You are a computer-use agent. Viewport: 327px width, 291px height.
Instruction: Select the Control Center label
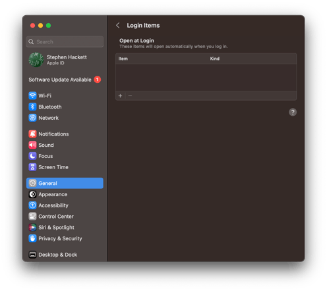[56, 217]
